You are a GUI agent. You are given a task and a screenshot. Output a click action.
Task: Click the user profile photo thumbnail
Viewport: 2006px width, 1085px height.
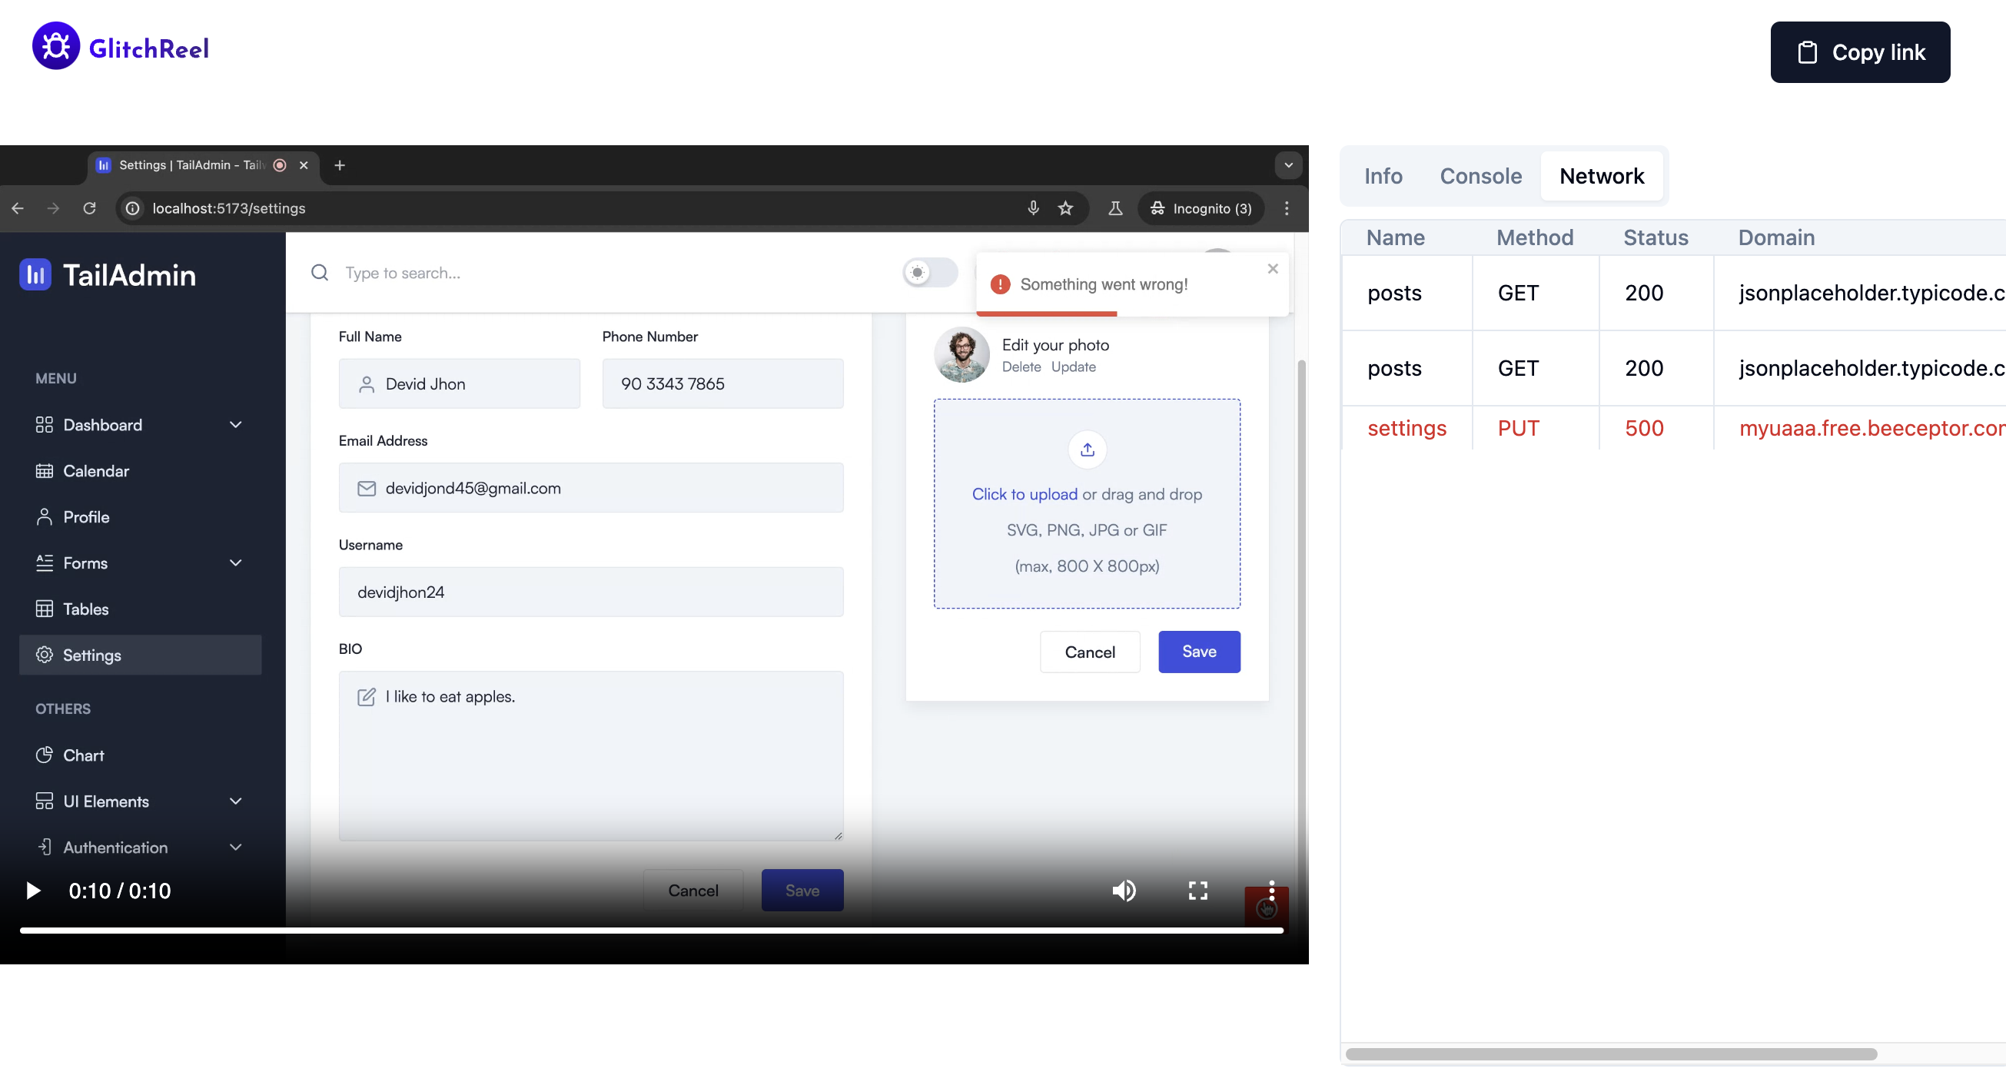point(961,355)
